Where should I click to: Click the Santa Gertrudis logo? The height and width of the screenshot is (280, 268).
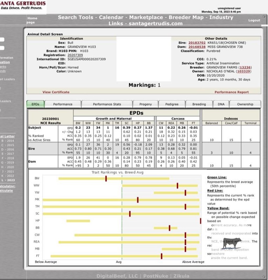[23, 5]
